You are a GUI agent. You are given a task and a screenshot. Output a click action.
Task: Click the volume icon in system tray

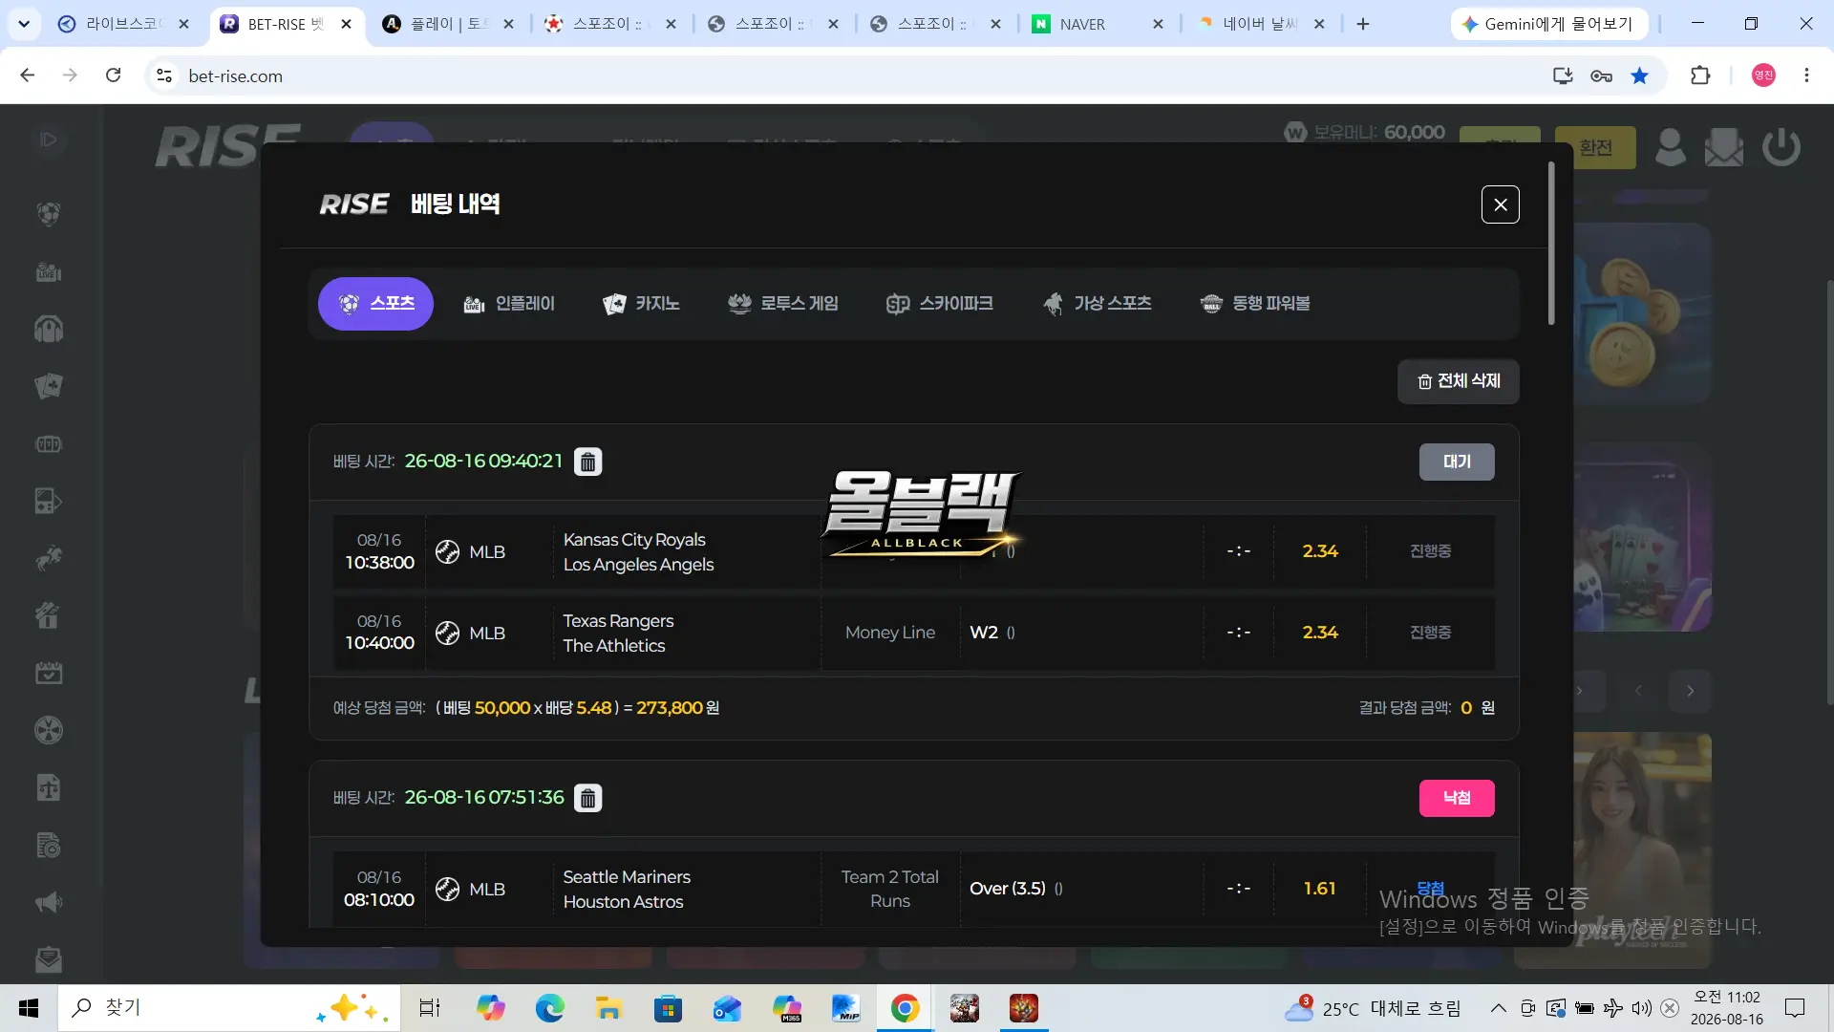tap(1642, 1008)
